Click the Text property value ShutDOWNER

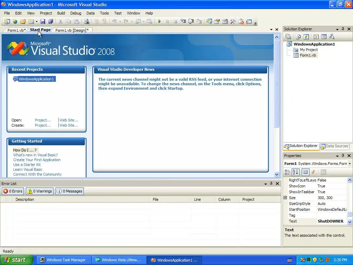point(331,221)
